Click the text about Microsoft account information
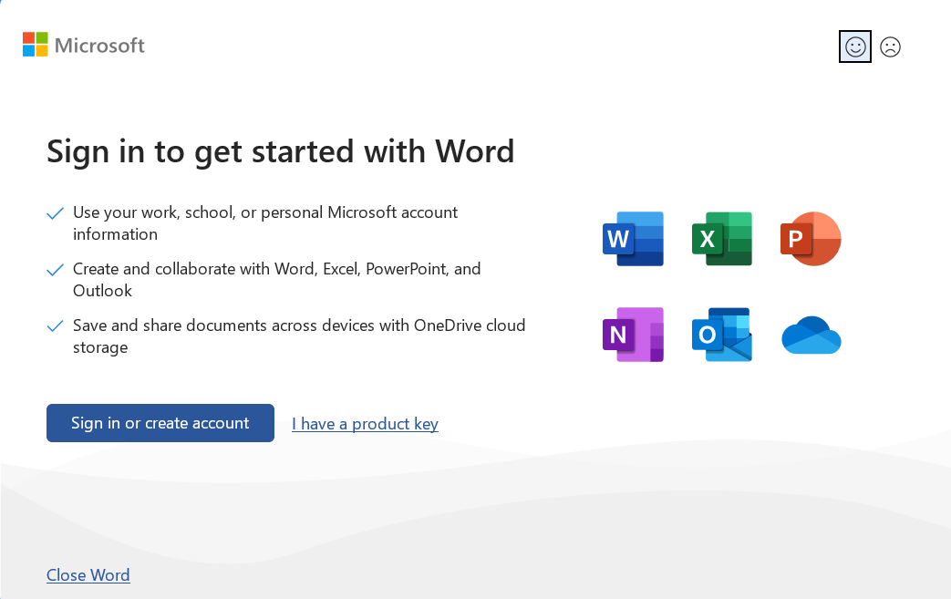This screenshot has height=599, width=951. [265, 223]
